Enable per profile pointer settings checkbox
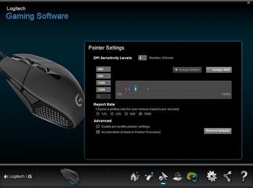Viewport: 253px width, 188px height. point(98,126)
